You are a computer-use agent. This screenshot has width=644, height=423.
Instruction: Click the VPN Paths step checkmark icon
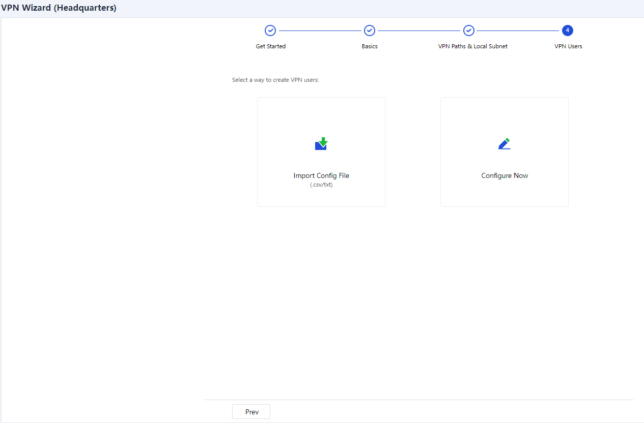[x=469, y=31]
